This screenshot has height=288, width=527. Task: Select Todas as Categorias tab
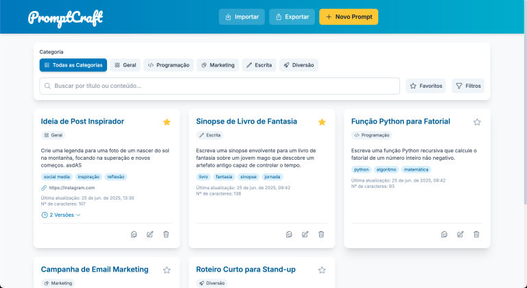pos(73,65)
